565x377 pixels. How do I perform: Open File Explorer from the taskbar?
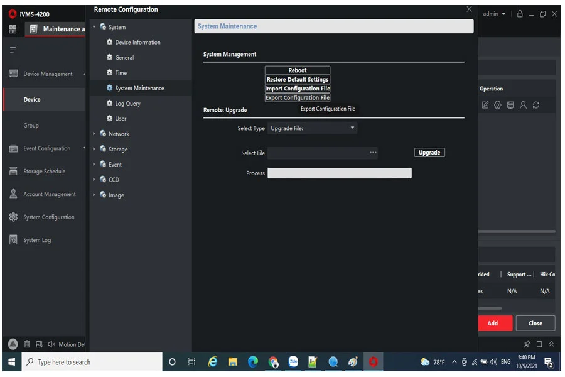point(233,362)
